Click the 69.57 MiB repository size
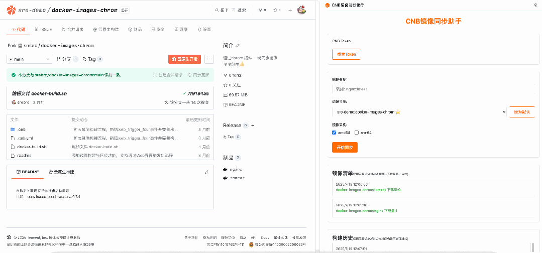Viewport: 542px width, 253px height. pos(236,95)
